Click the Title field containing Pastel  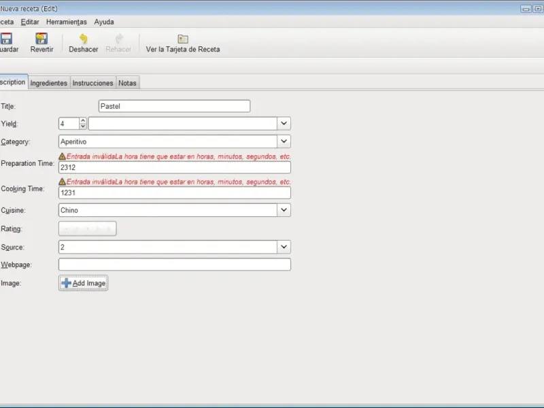coord(174,106)
